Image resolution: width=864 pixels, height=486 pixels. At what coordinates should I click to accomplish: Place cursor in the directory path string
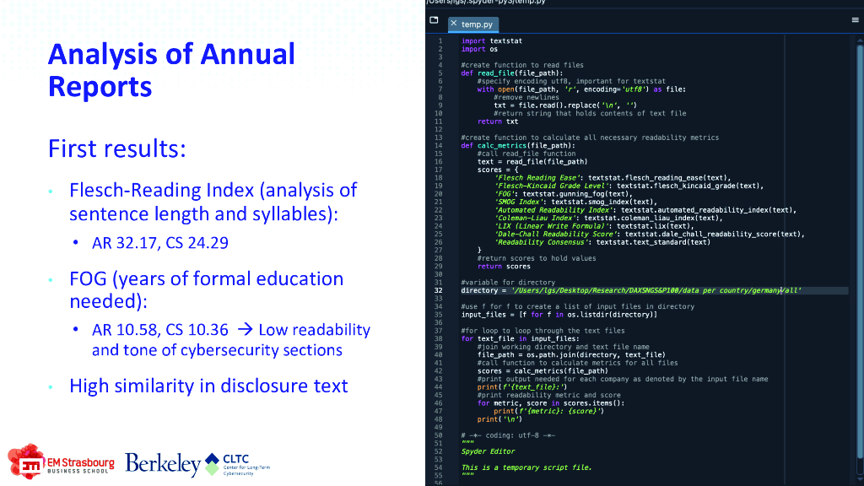click(x=656, y=290)
